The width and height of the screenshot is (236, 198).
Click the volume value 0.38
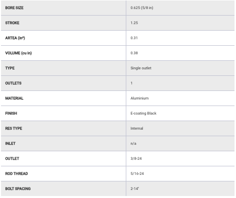coord(134,53)
